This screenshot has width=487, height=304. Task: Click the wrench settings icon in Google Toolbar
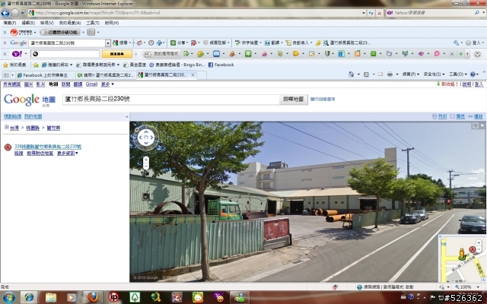pyautogui.click(x=456, y=43)
